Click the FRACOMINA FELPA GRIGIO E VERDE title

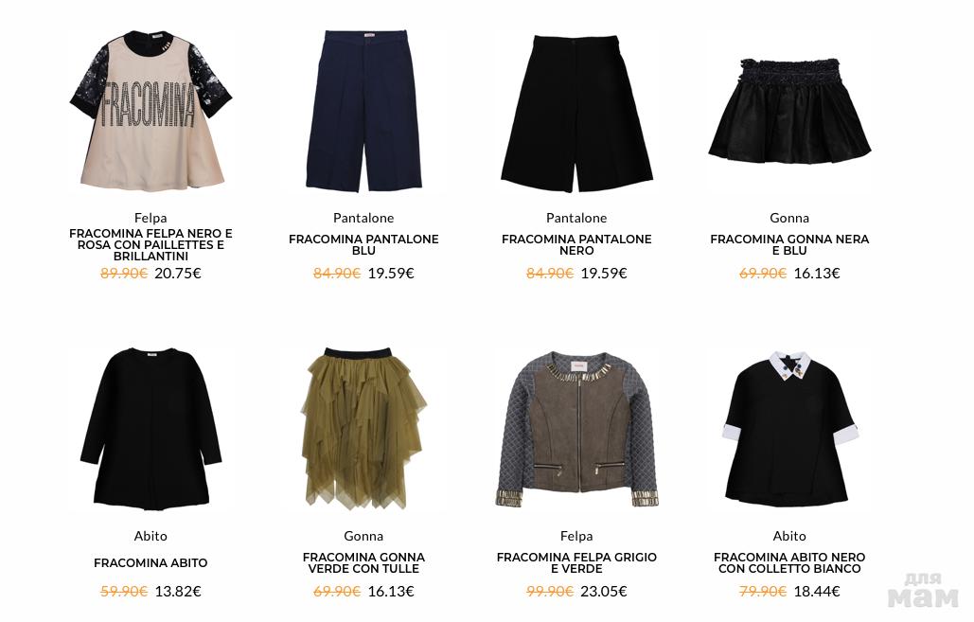point(576,563)
